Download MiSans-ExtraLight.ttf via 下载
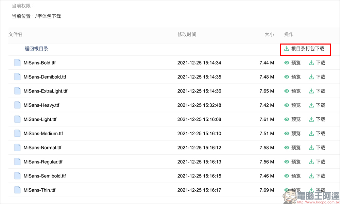Screen dimensions: 340x204 (317, 91)
